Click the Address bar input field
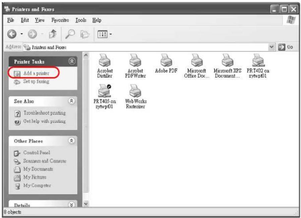301x218 pixels. (x=146, y=47)
